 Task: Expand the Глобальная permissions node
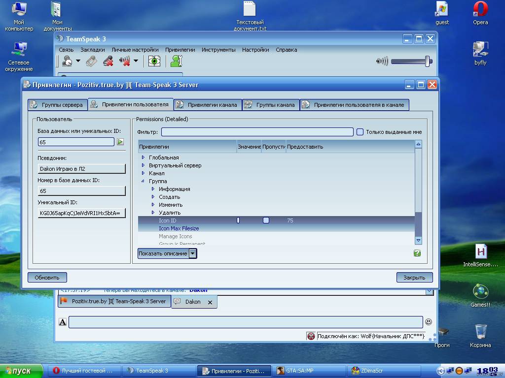(144, 157)
